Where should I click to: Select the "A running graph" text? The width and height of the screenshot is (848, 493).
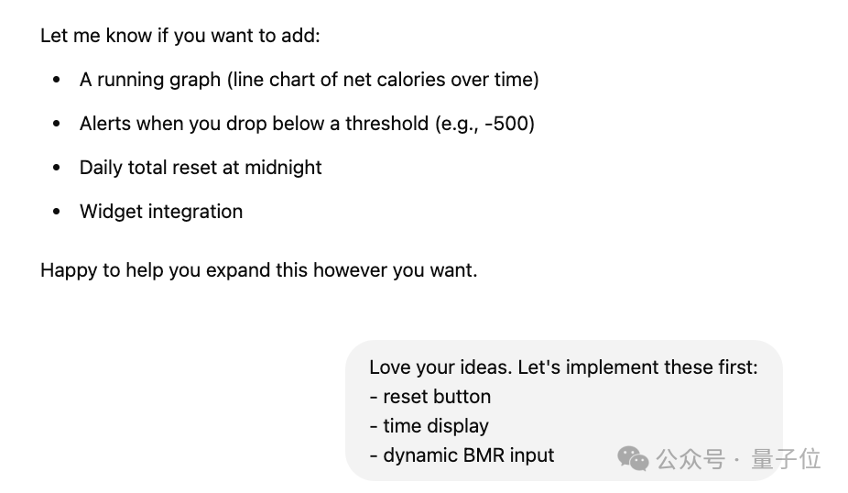pyautogui.click(x=150, y=80)
